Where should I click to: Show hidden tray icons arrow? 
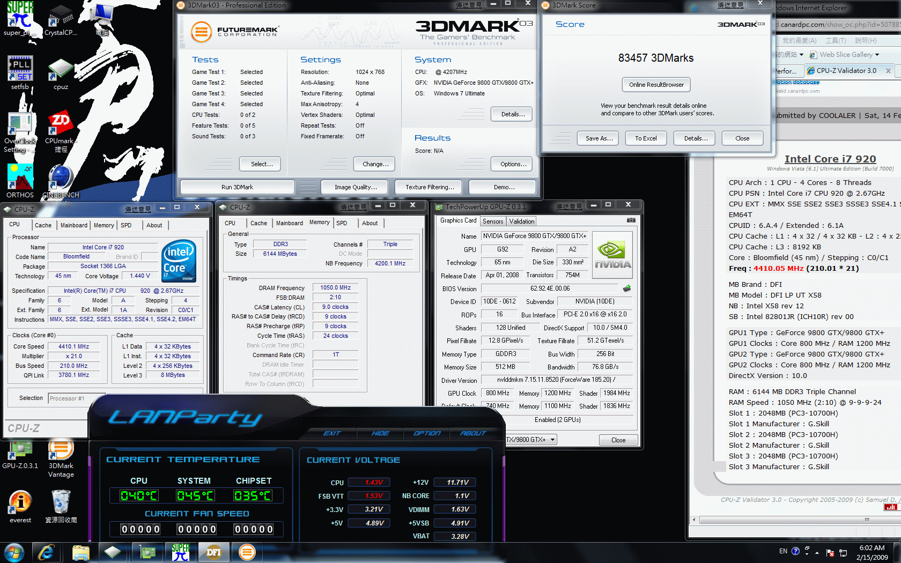(x=817, y=552)
